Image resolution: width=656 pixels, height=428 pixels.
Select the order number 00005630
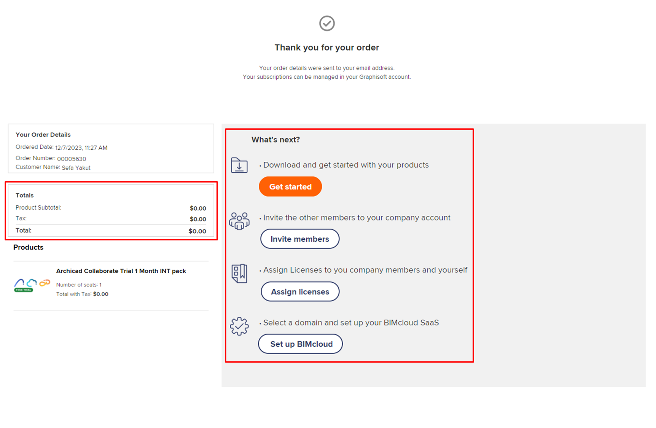(x=72, y=159)
